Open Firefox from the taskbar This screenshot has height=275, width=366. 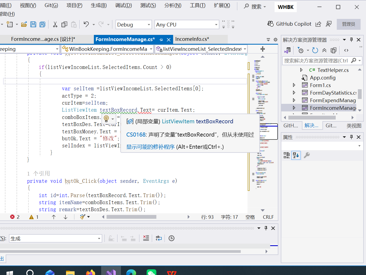pyautogui.click(x=91, y=272)
